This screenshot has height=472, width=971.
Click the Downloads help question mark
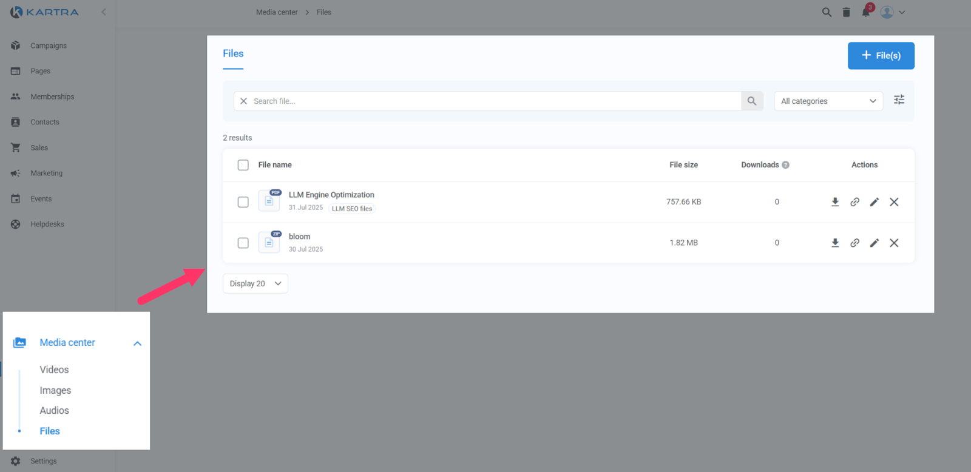click(785, 165)
